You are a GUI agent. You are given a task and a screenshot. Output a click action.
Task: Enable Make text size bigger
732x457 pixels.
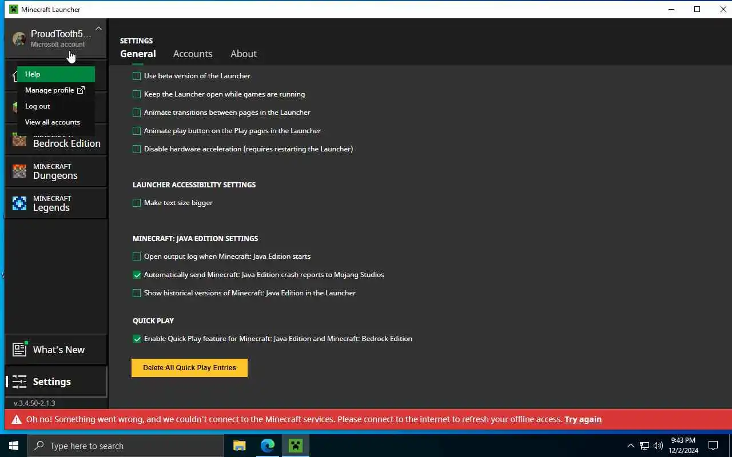pos(137,203)
